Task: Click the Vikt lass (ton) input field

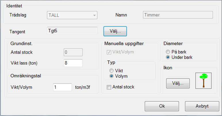Action: coord(73,63)
